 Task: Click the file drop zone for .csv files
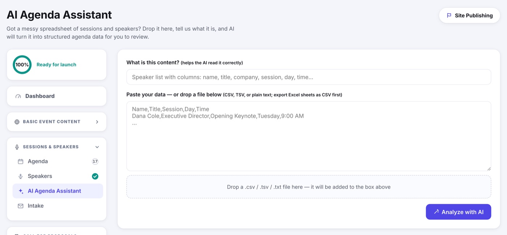309,187
